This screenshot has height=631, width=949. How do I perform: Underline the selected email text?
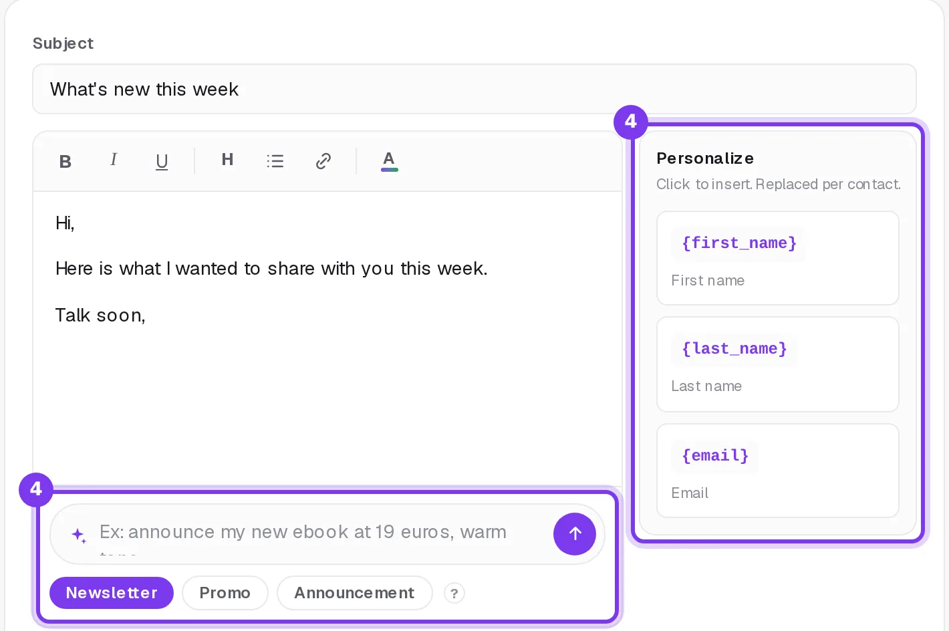tap(162, 161)
